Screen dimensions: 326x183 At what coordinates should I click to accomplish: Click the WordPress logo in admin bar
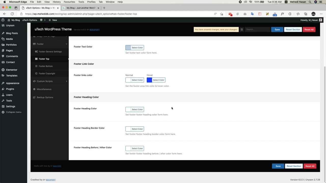3,20
